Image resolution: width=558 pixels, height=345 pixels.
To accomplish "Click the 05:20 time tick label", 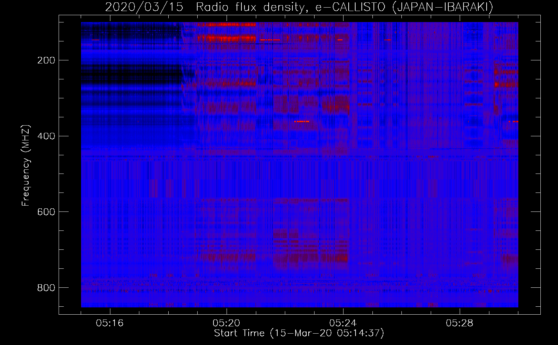I will [226, 323].
